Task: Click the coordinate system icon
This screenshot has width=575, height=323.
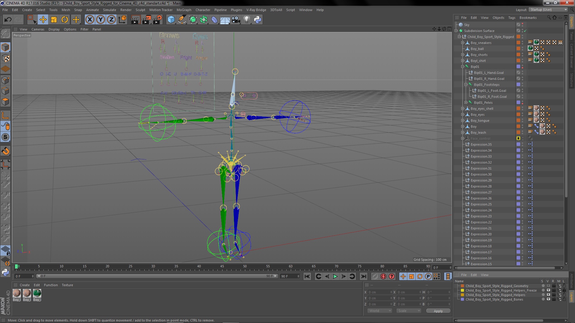Action: point(122,20)
